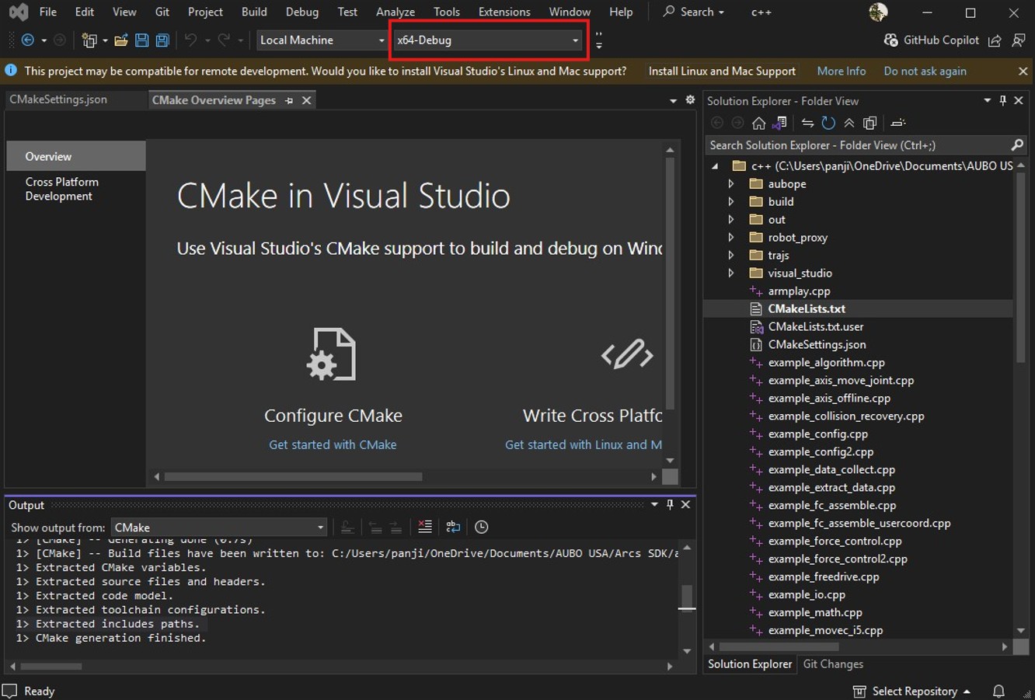This screenshot has height=700, width=1035.
Task: Click the More Info link
Action: coord(842,71)
